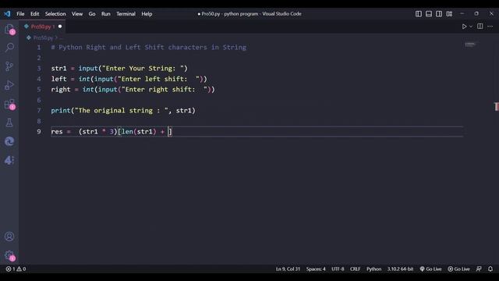Open the Terminal menu
The image size is (499, 281).
(x=126, y=14)
